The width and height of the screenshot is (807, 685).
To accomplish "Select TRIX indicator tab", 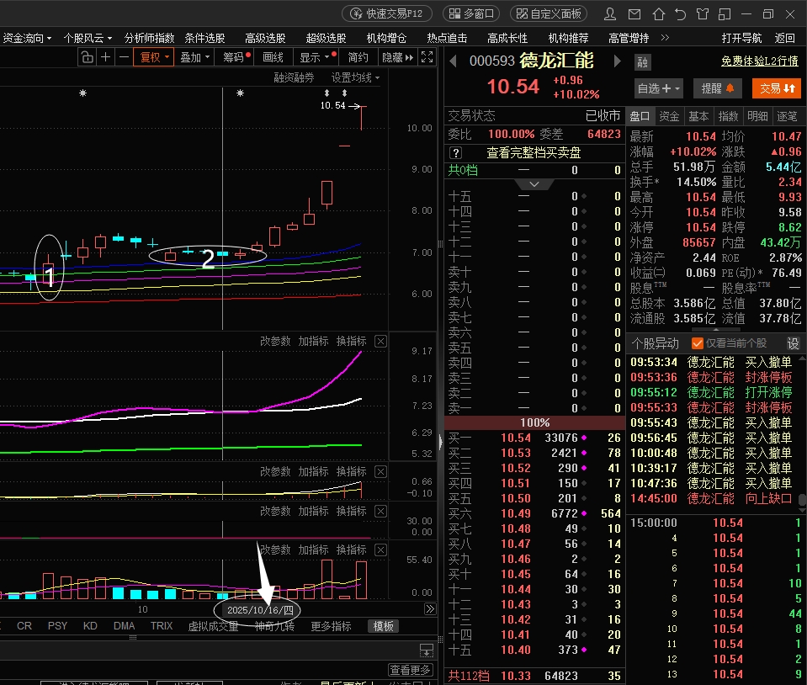I will click(x=162, y=626).
